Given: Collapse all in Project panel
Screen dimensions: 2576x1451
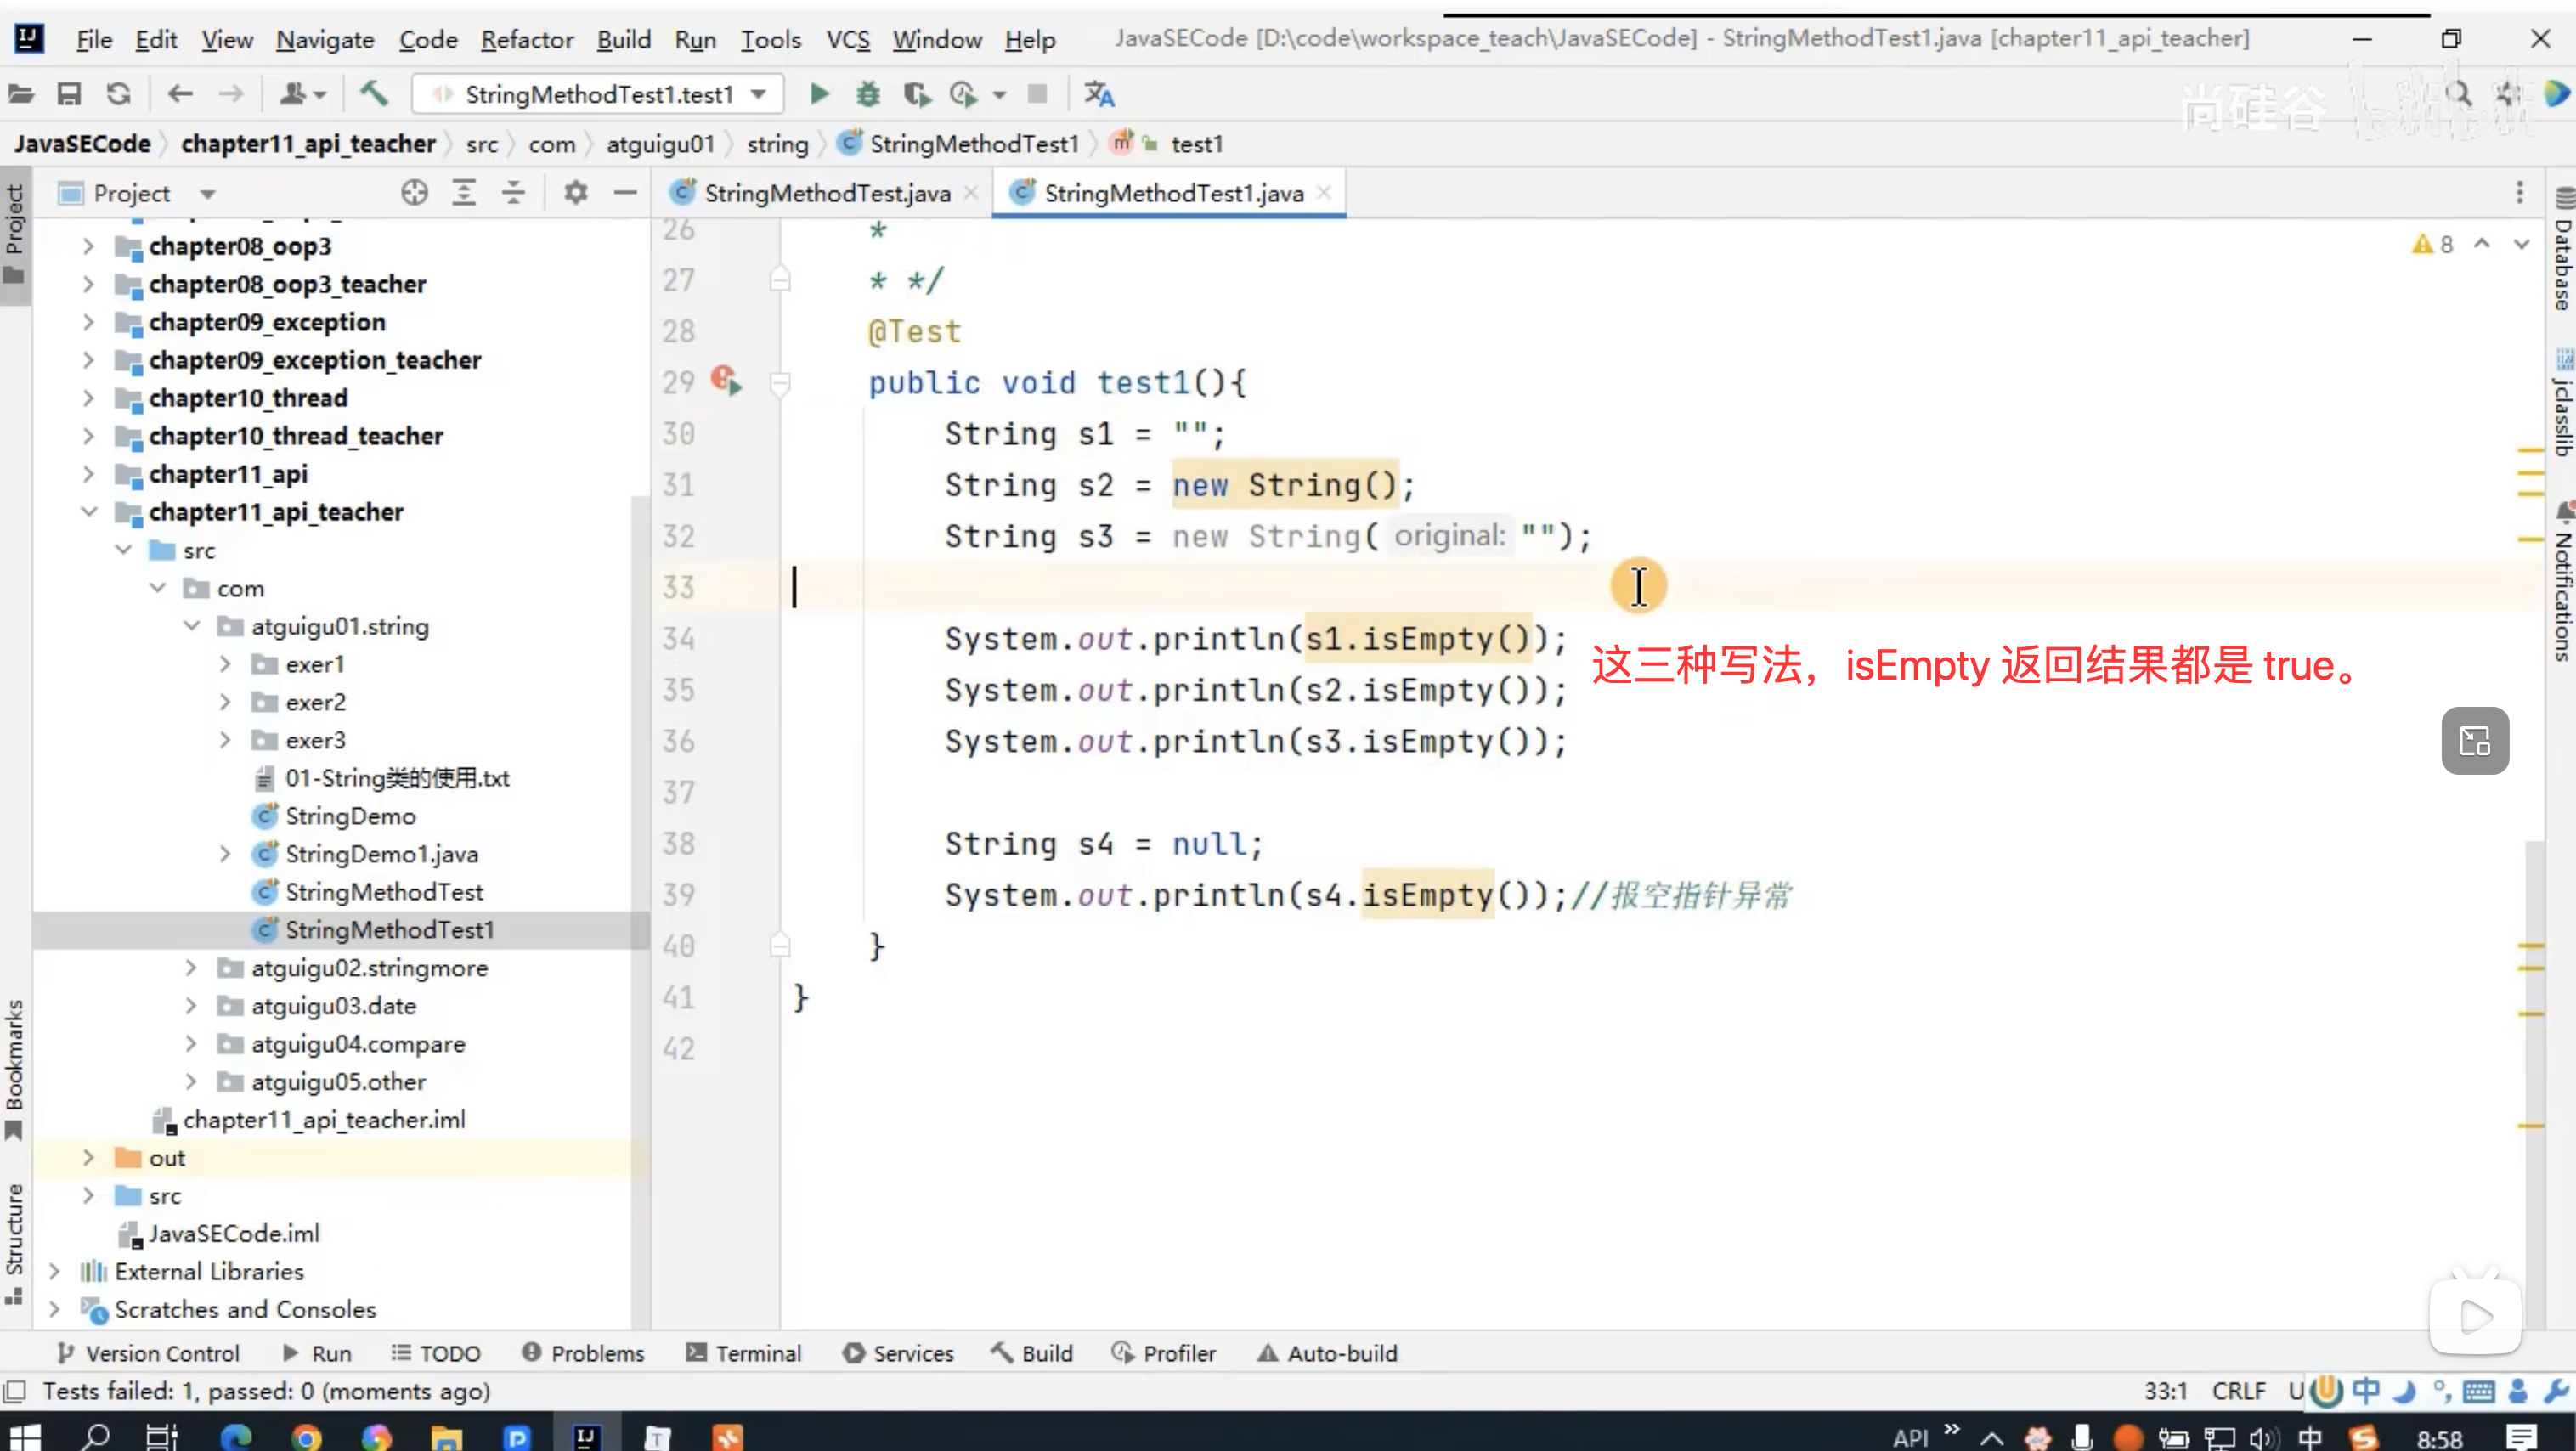Looking at the screenshot, I should point(513,193).
